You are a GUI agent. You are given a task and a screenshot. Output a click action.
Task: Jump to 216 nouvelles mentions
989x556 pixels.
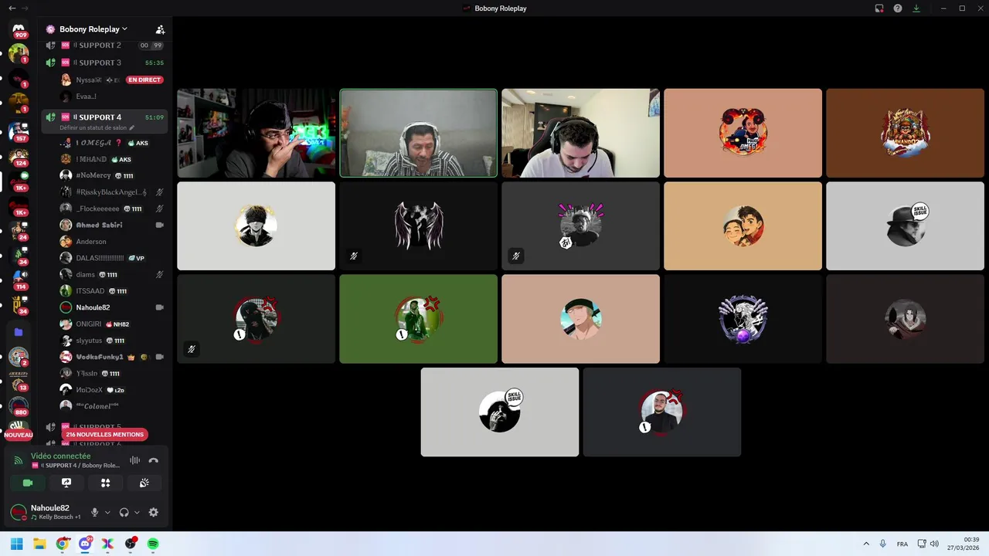tap(104, 435)
